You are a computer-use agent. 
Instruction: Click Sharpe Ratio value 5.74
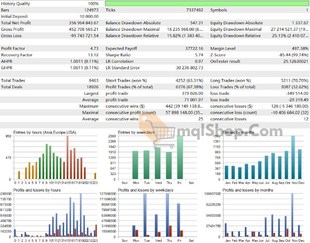coord(199,55)
